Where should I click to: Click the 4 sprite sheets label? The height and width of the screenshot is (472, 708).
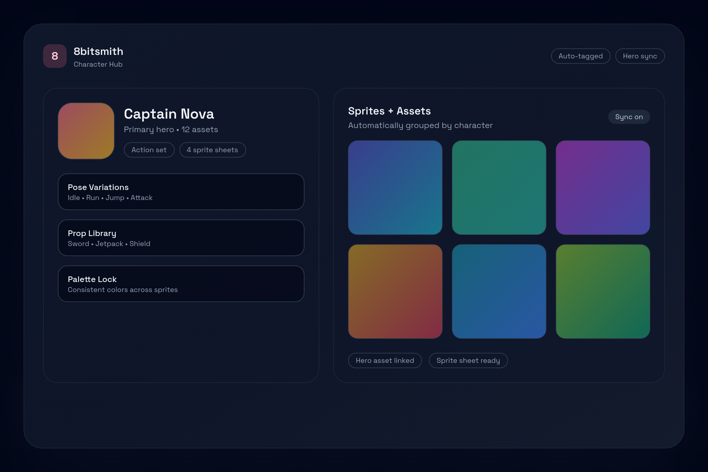click(212, 150)
